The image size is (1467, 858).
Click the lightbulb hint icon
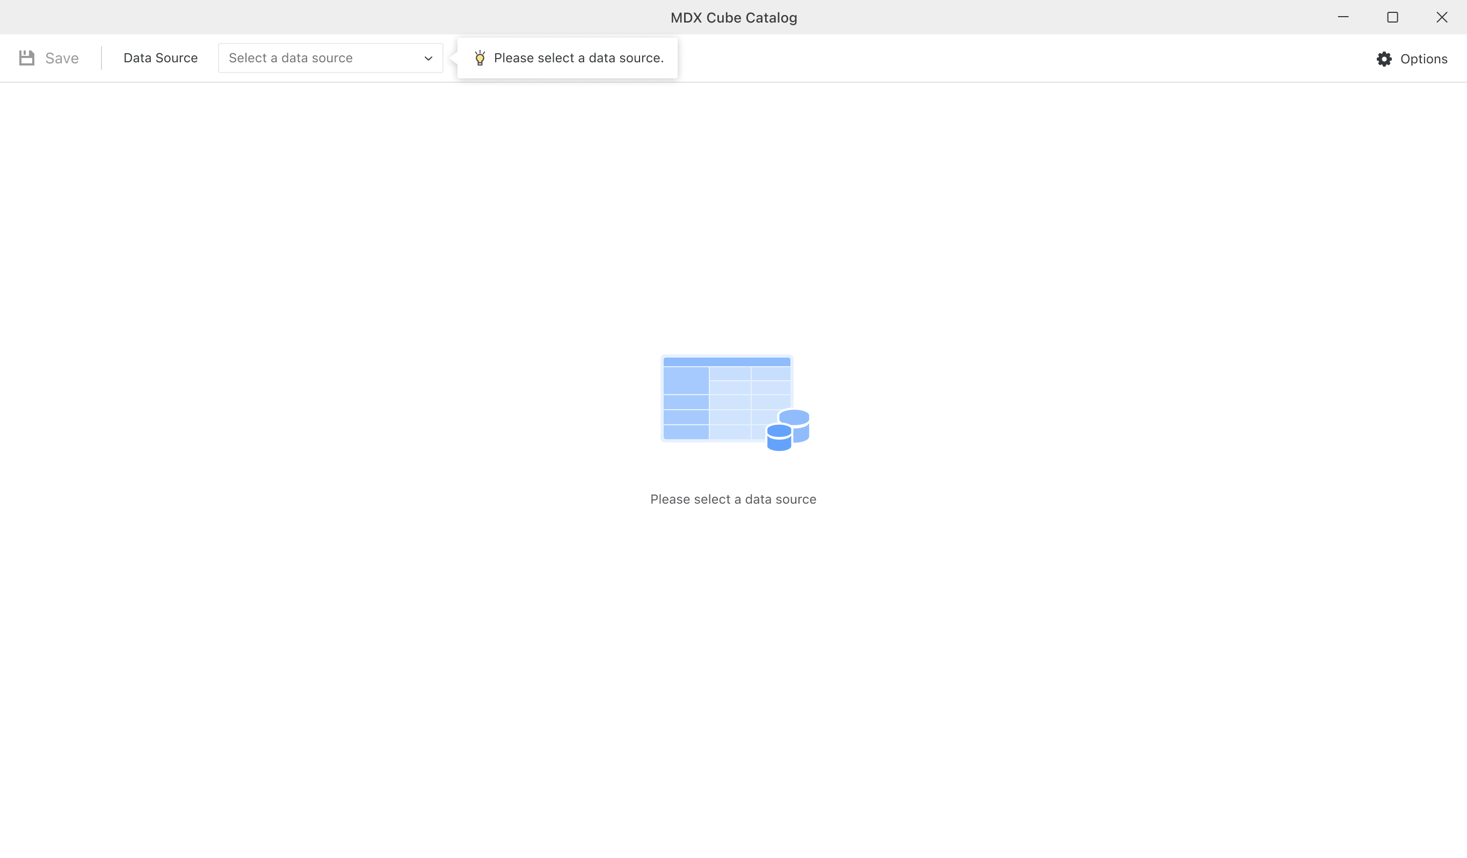point(480,57)
